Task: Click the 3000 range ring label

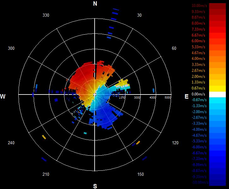Action: pyautogui.click(x=137, y=98)
